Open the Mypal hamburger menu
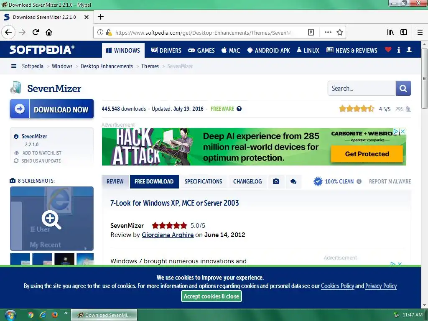This screenshot has width=428, height=321. point(420,33)
